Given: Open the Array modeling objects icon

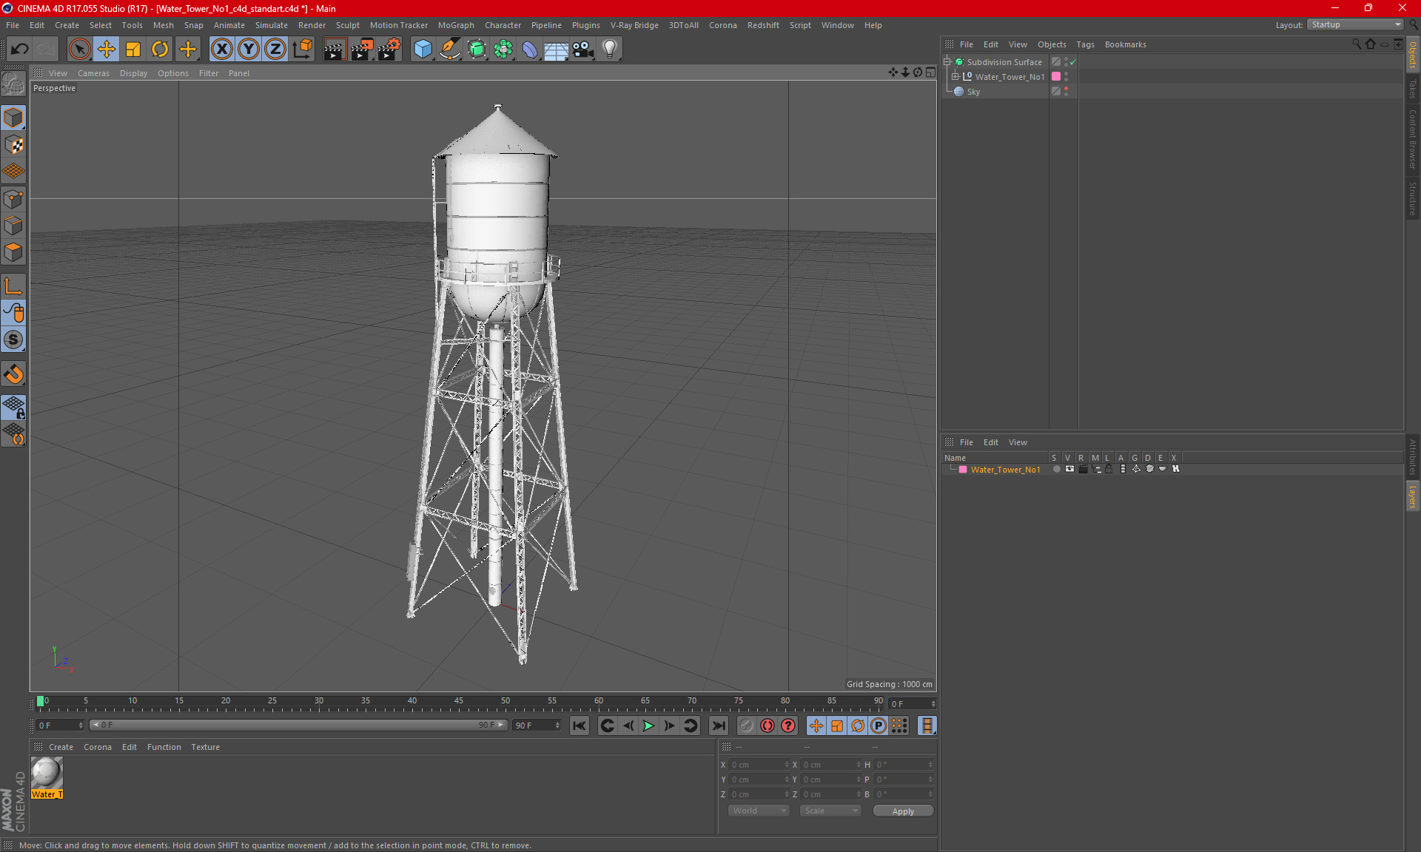Looking at the screenshot, I should (x=503, y=50).
